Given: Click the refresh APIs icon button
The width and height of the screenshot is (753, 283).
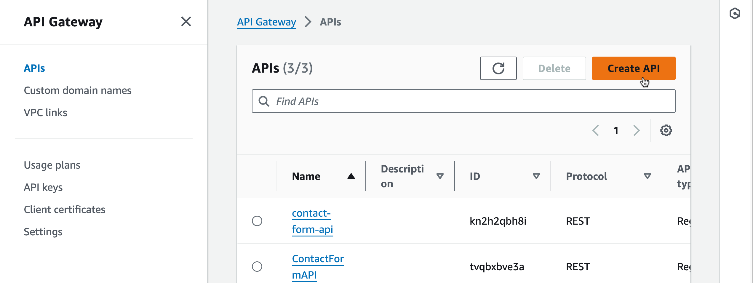Looking at the screenshot, I should tap(498, 68).
